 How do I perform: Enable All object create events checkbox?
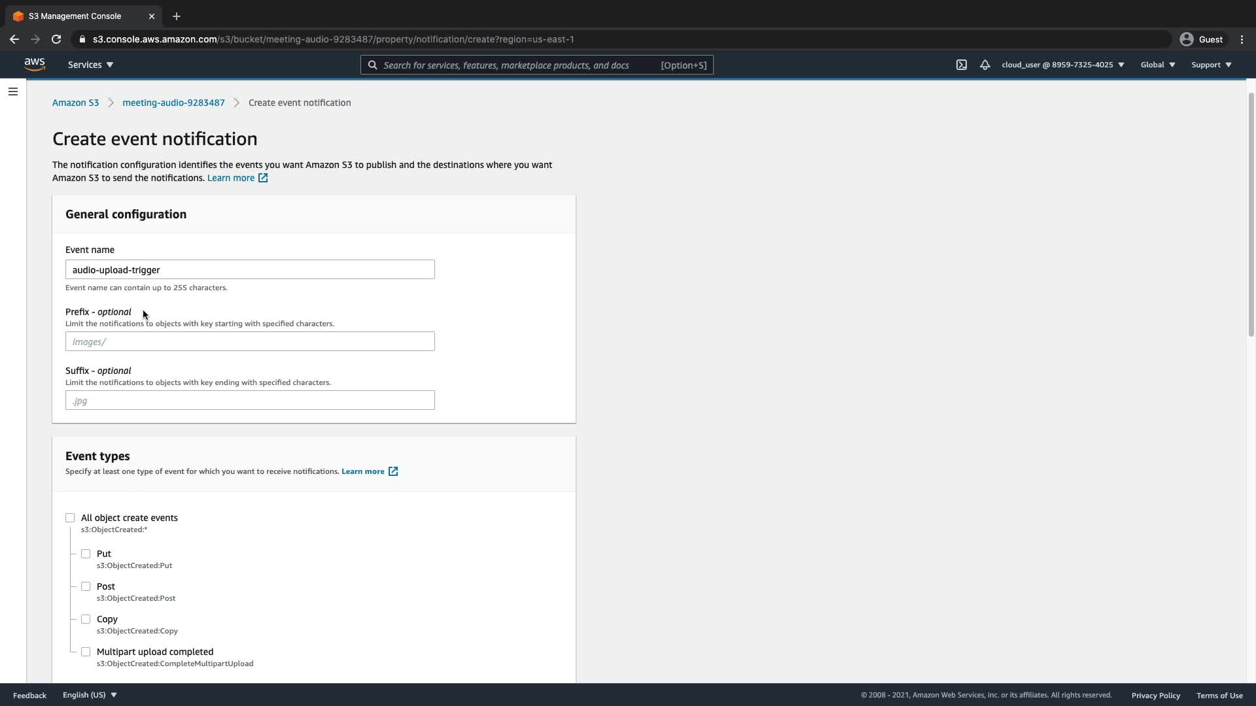point(70,518)
